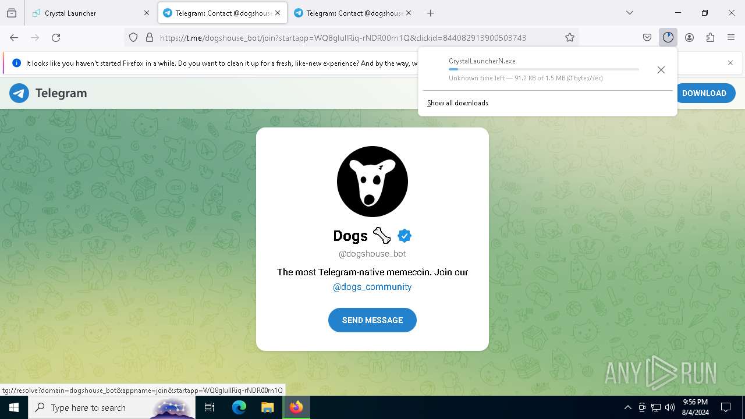745x419 pixels.
Task: Save page to Pocket
Action: [647, 37]
